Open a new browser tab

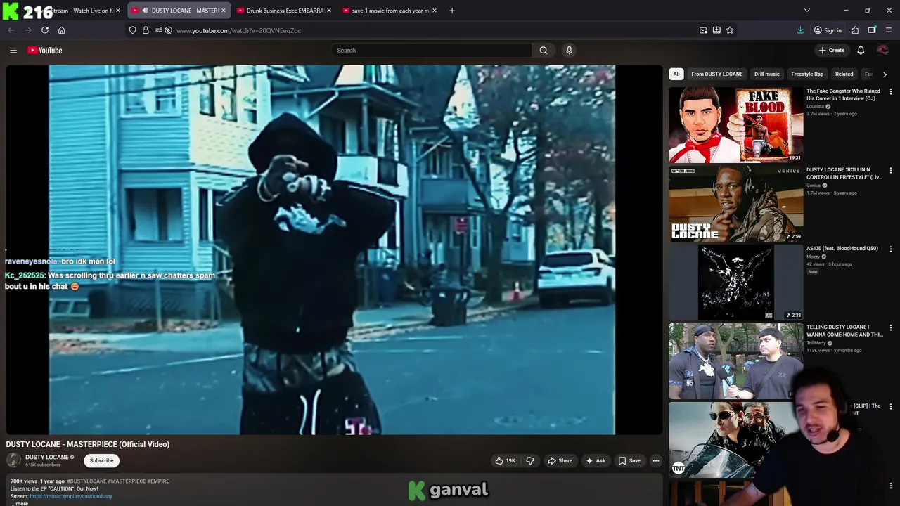click(452, 11)
